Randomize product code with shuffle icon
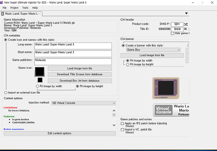The width and height of the screenshot is (217, 151). 186,24
